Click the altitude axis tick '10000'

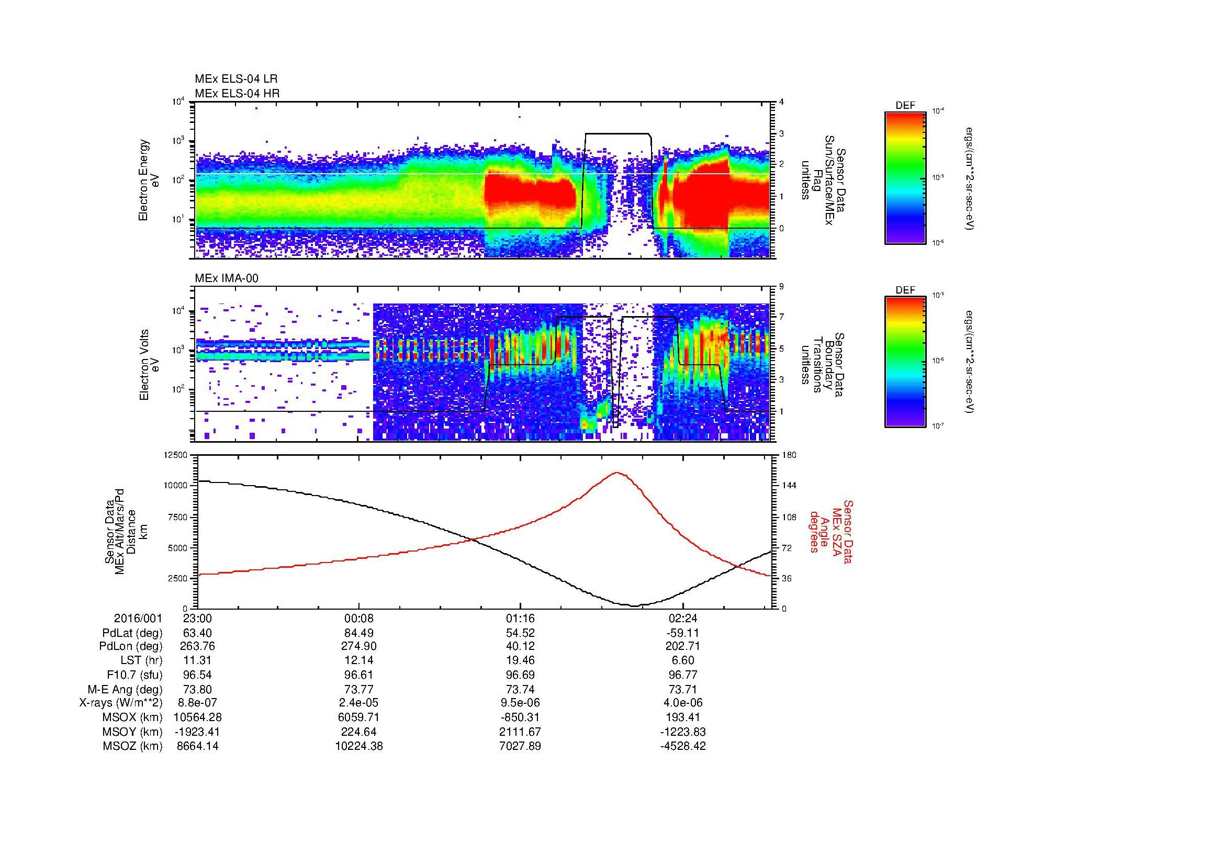pyautogui.click(x=175, y=486)
